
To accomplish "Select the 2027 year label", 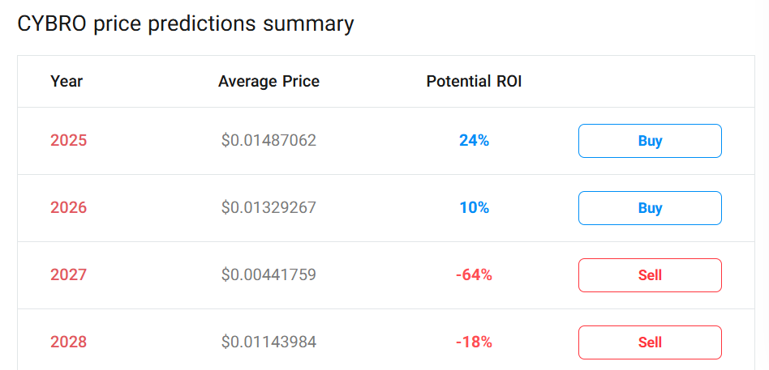I will pos(68,275).
